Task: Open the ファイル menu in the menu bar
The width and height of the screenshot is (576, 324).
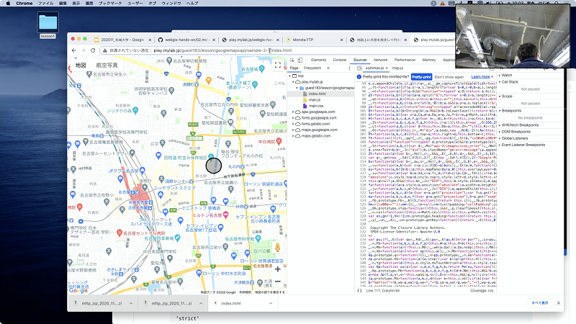Action: point(45,3)
